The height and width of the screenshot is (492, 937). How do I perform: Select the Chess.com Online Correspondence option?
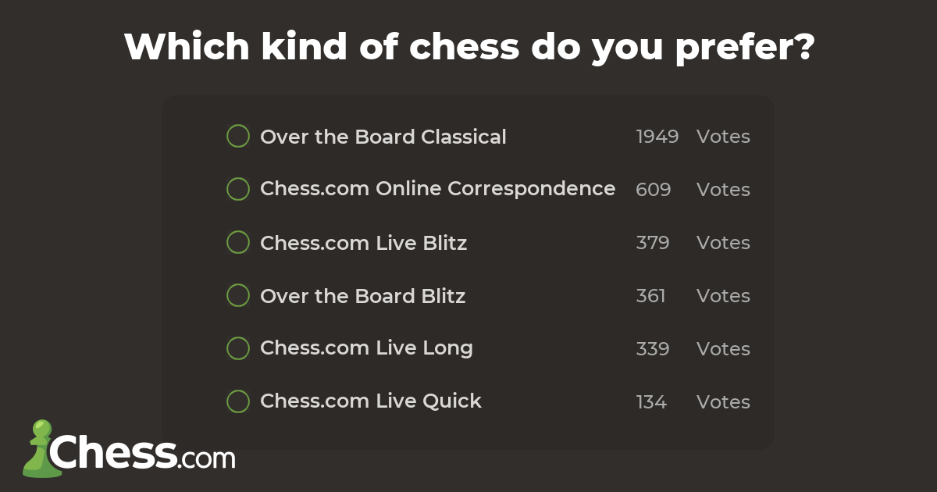[238, 189]
